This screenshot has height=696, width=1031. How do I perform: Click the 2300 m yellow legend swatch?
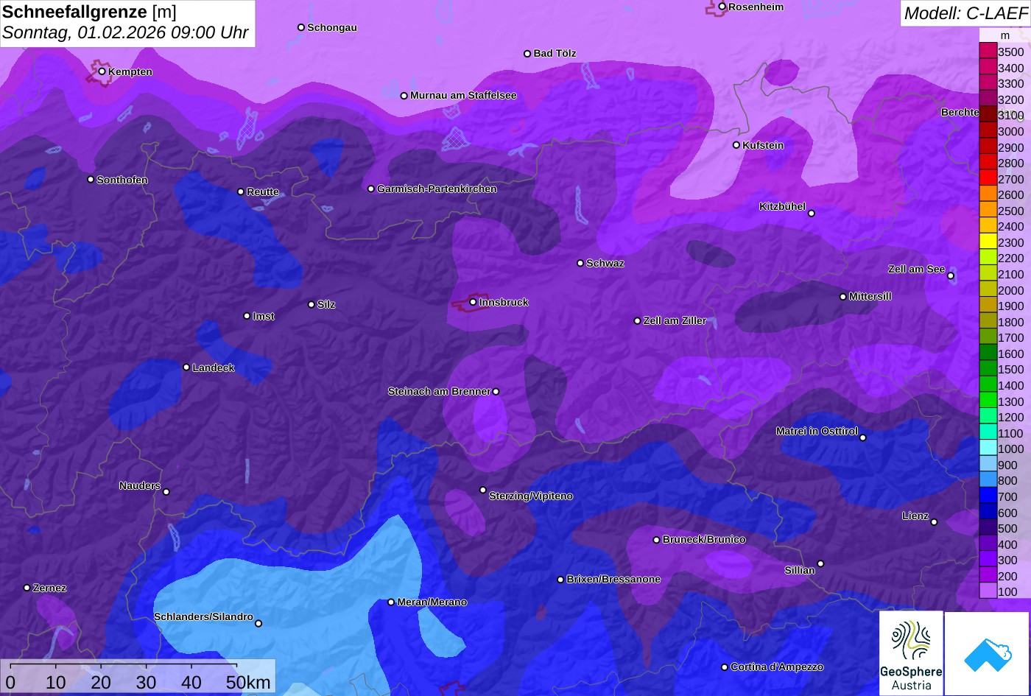pyautogui.click(x=988, y=242)
